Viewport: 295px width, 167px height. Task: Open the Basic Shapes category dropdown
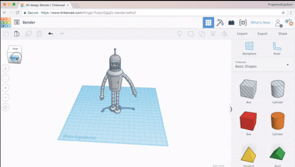[x=262, y=65]
